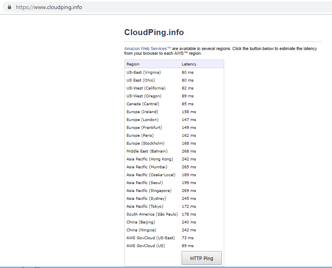Select the Middle East (Bahrain) row label

tap(147, 151)
